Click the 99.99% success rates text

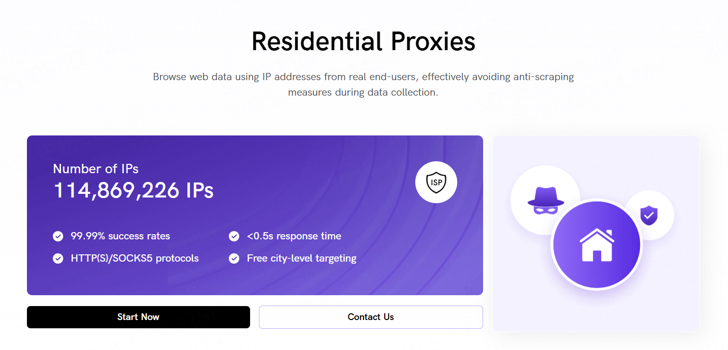(120, 236)
